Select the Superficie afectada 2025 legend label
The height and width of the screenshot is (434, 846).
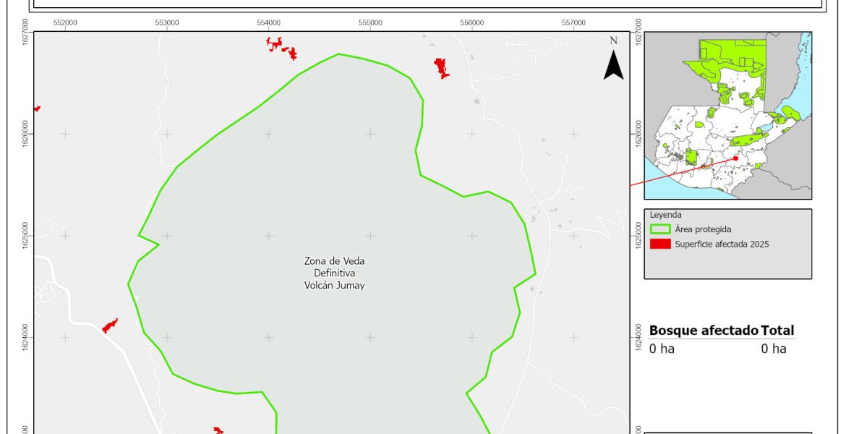tap(721, 244)
